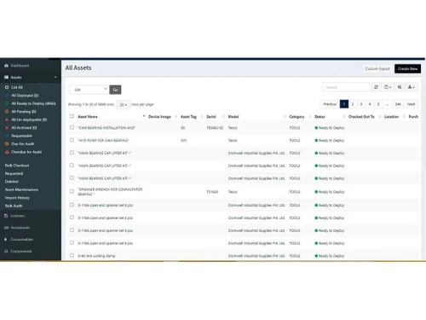This screenshot has height=320, width=426.
Task: Check the CAM BEARING INSTALLATION row checkbox
Action: pos(72,127)
